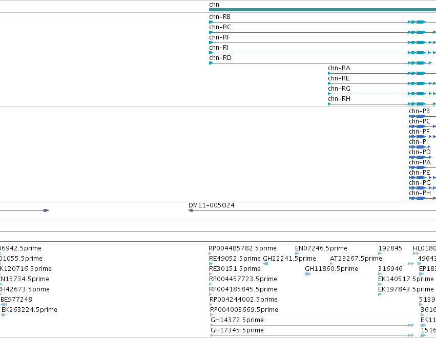Image resolution: width=436 pixels, height=338 pixels.
Task: Select protein chn-PC
Action: 419,121
